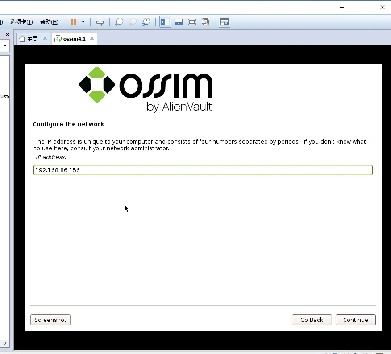
Task: Expand the sidebar scroll arrow
Action: coord(5,343)
